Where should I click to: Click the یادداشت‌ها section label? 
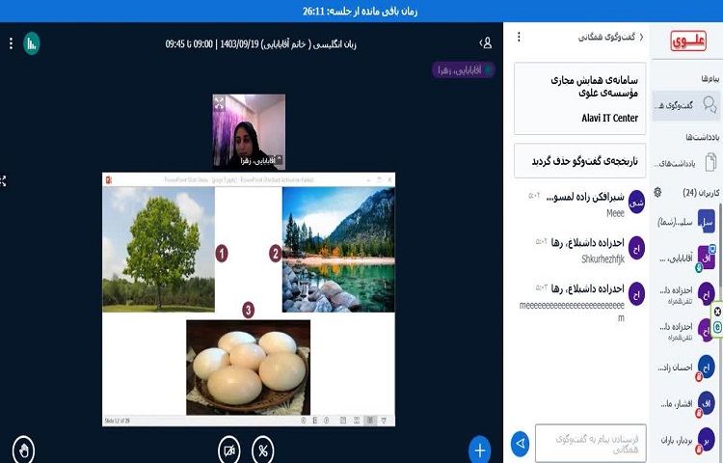click(x=702, y=137)
